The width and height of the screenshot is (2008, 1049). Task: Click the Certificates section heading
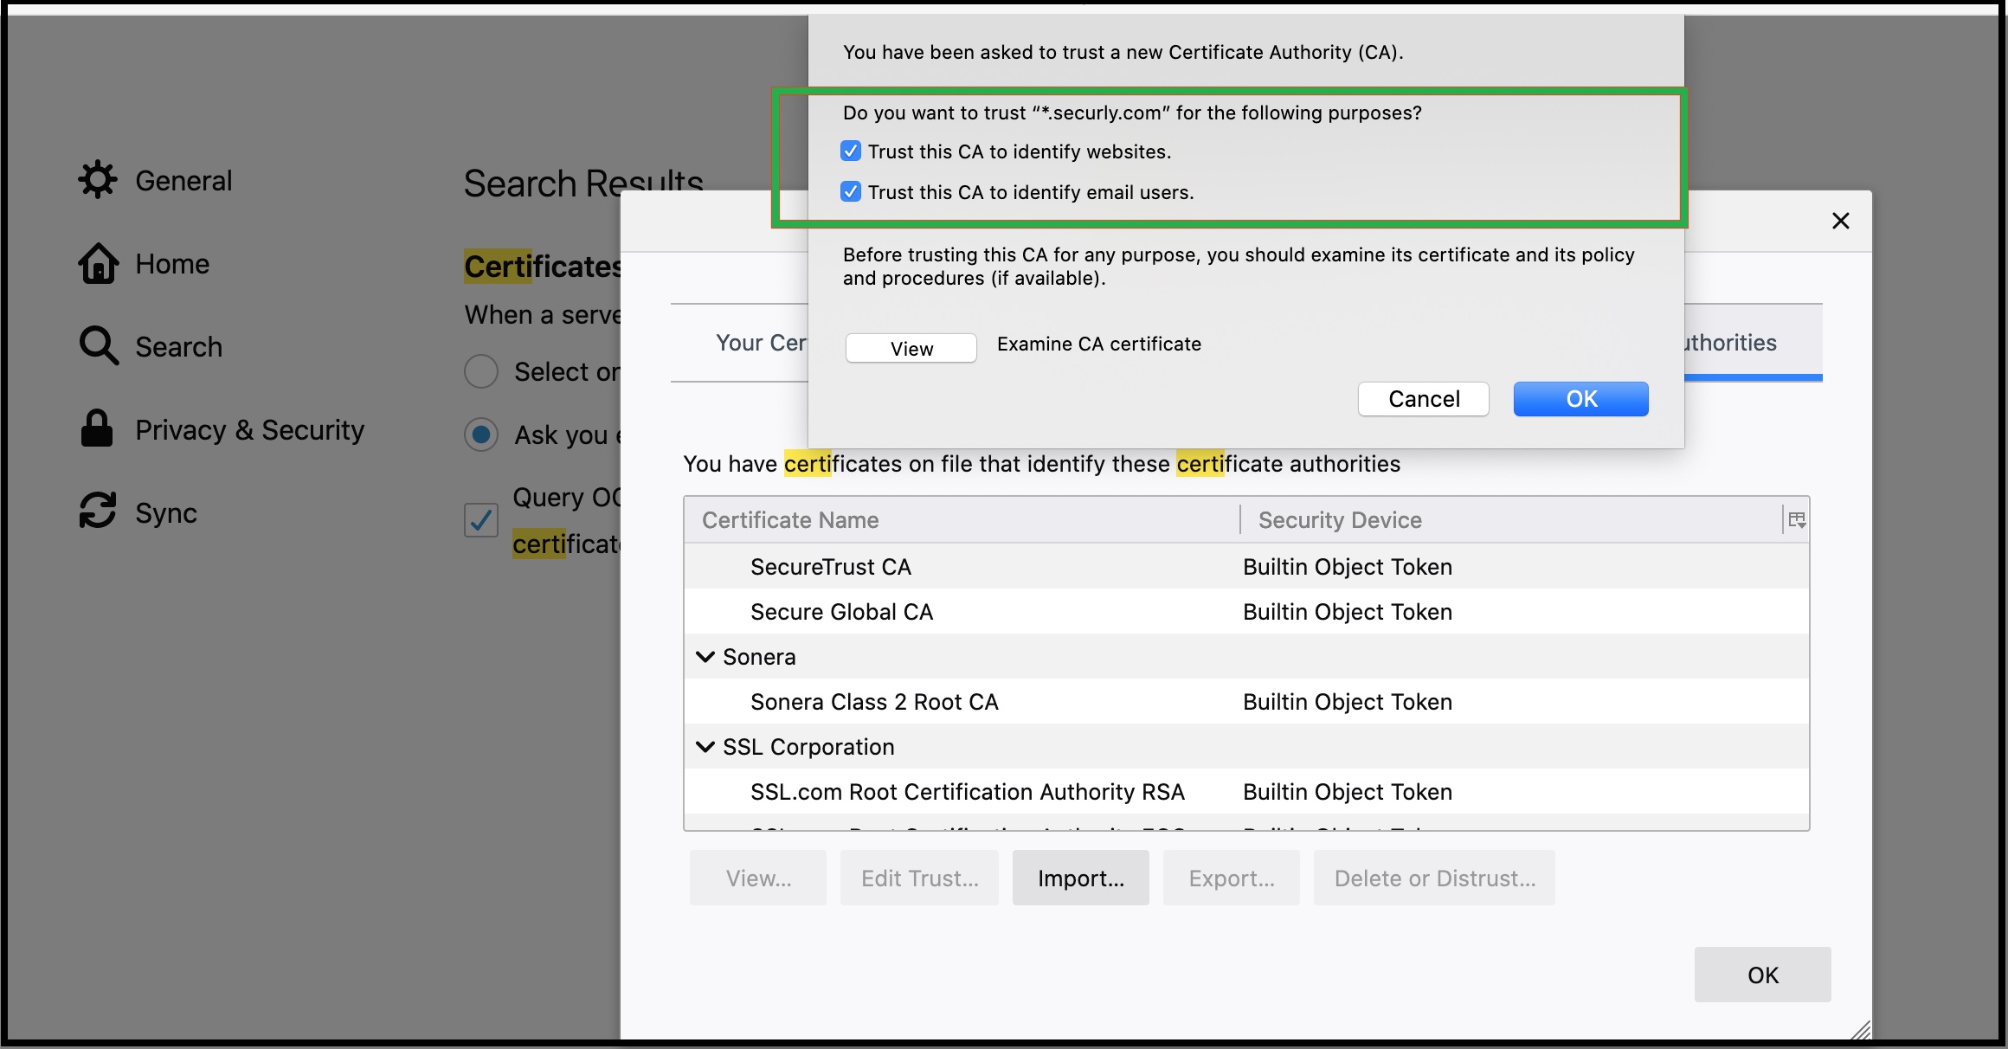[543, 266]
